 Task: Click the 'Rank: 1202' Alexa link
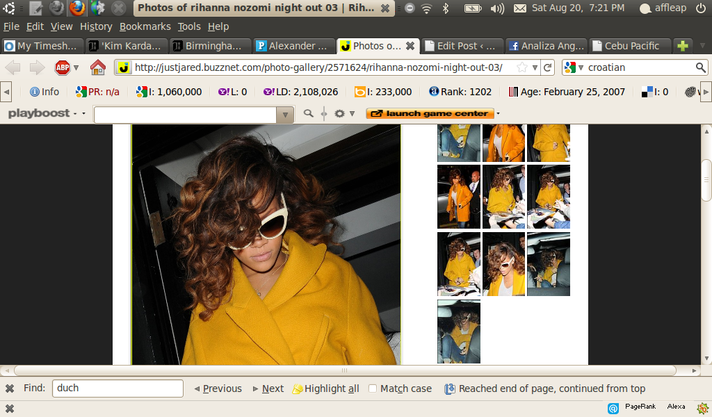460,92
